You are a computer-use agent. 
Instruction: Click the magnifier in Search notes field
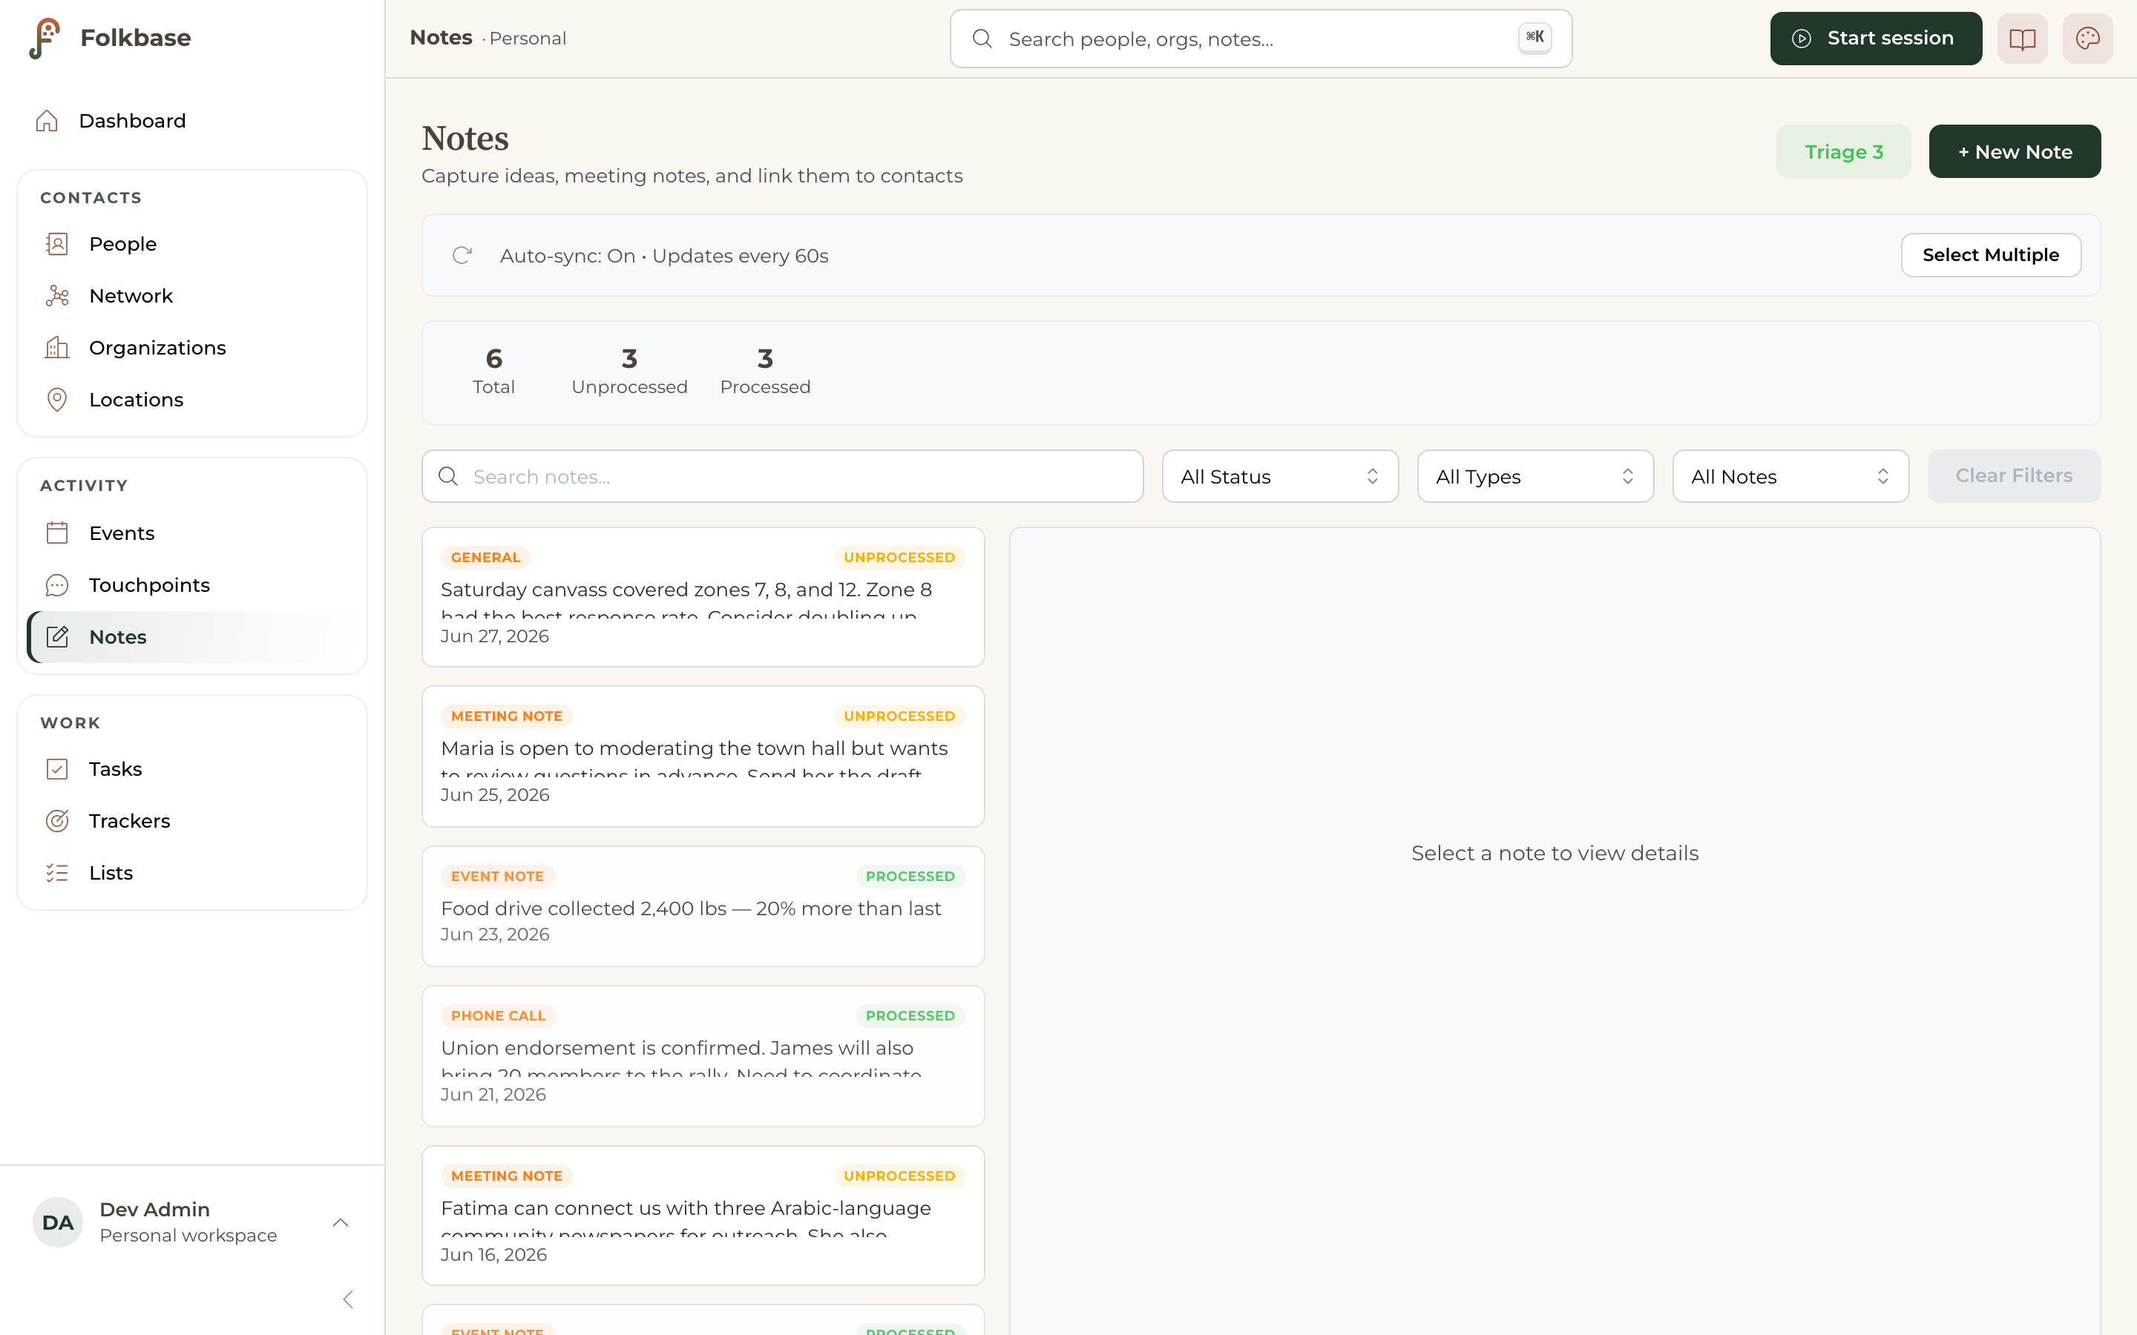click(449, 477)
